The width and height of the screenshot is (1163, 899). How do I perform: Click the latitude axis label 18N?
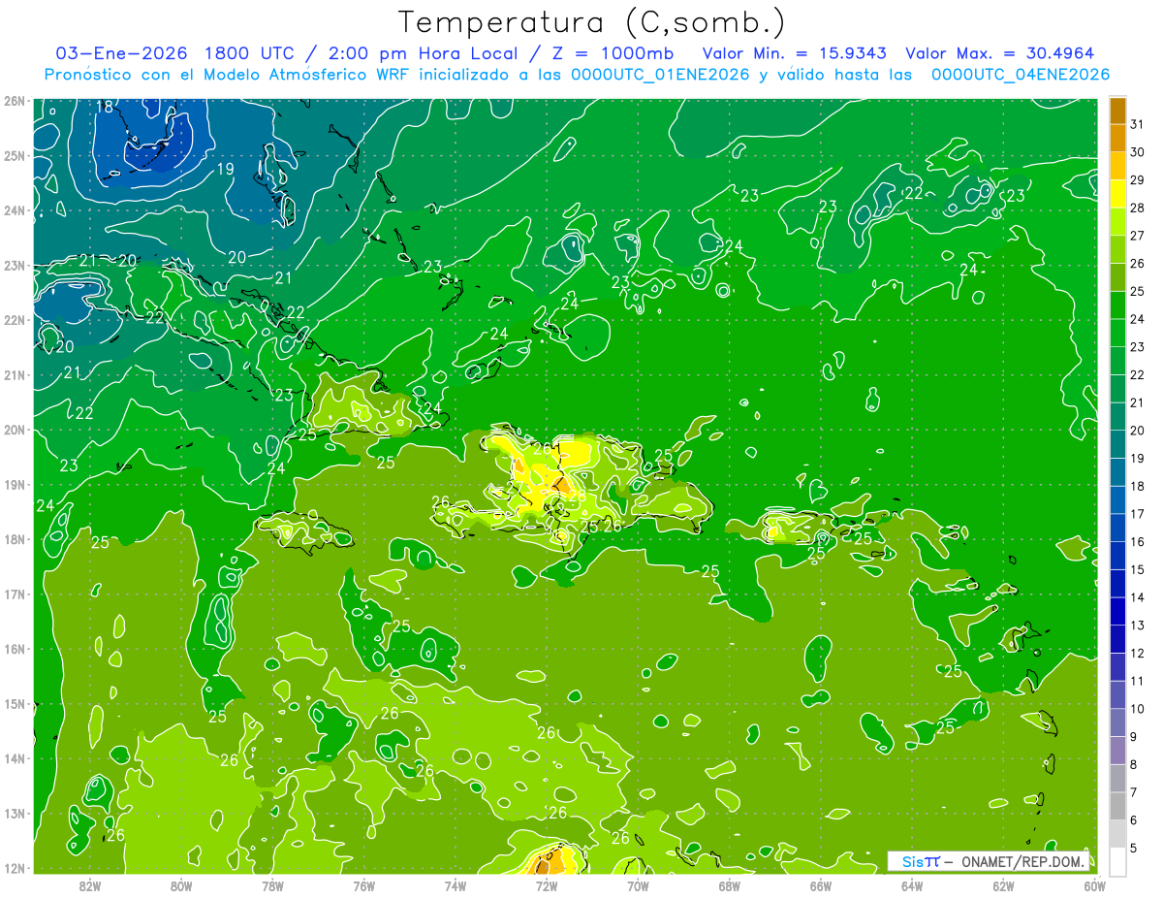(x=15, y=539)
